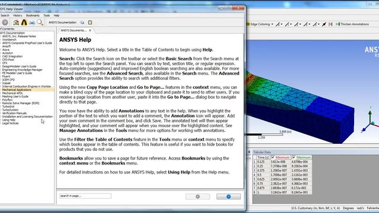Image resolution: width=379 pixels, height=213 pixels.
Task: Select Workbench in table of contents
Action: tap(9, 40)
